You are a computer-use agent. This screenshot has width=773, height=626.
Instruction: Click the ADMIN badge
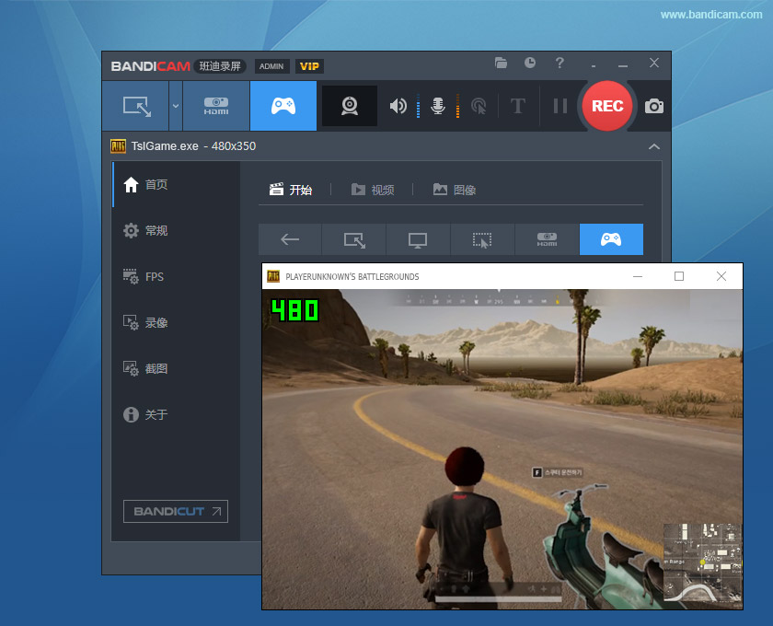point(271,66)
